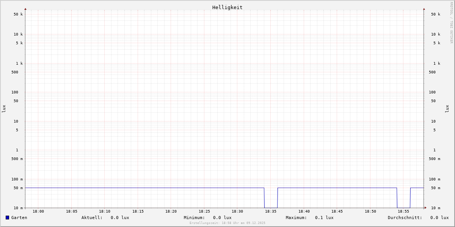Select the 18:00 time axis label

[x=38, y=211]
